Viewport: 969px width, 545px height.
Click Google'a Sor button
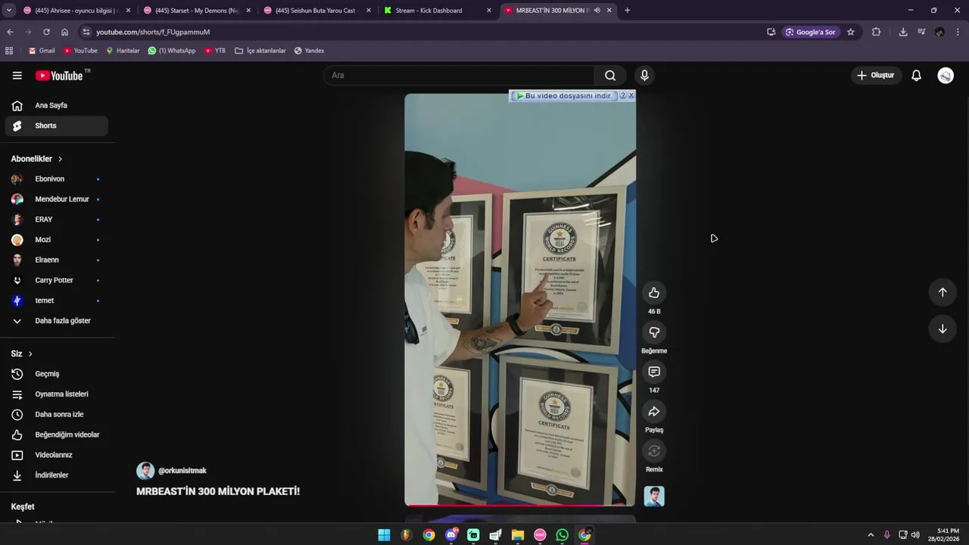810,32
